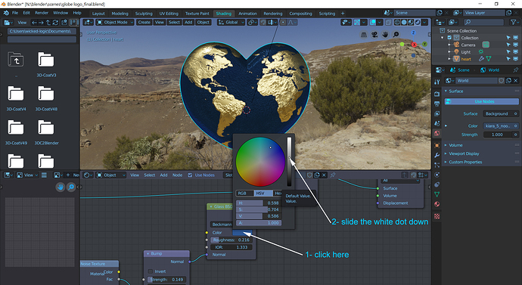522x285 pixels.
Task: Select the heart object in outliner
Action: tap(466, 59)
